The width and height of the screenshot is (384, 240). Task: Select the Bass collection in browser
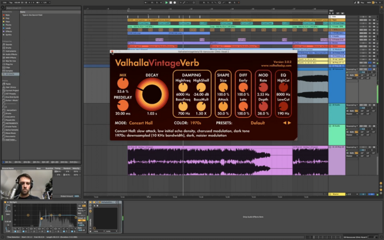[7, 15]
